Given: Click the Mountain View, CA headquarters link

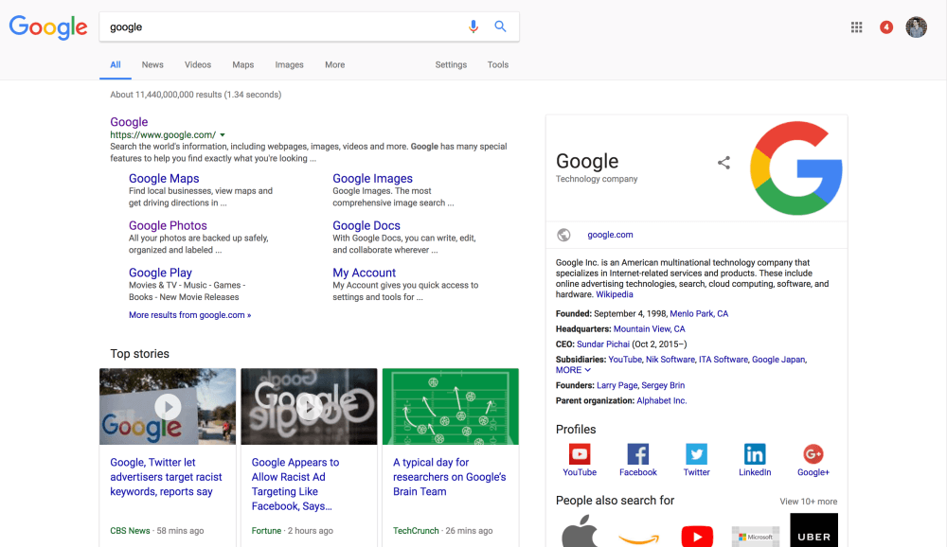Looking at the screenshot, I should (x=650, y=329).
